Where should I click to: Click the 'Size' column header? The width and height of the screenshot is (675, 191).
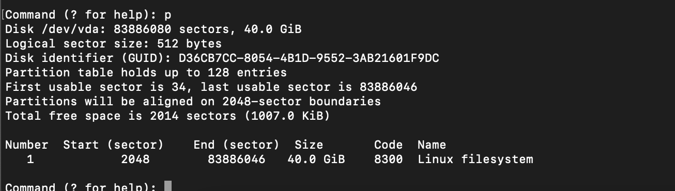(309, 145)
